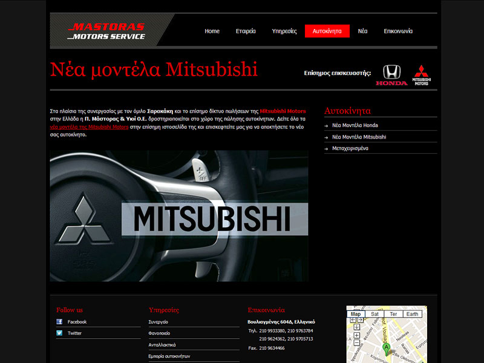Open the Home menu item
The height and width of the screenshot is (363, 484).
tap(212, 31)
